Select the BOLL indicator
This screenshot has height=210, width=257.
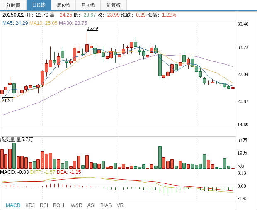pyautogui.click(x=59, y=205)
